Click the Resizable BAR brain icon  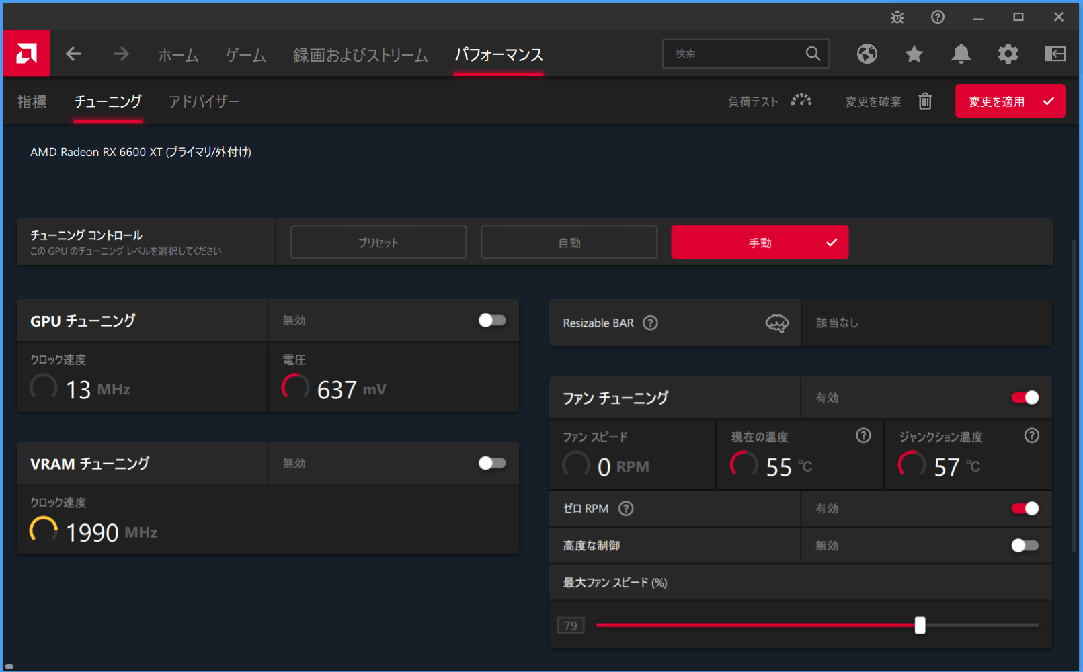777,323
